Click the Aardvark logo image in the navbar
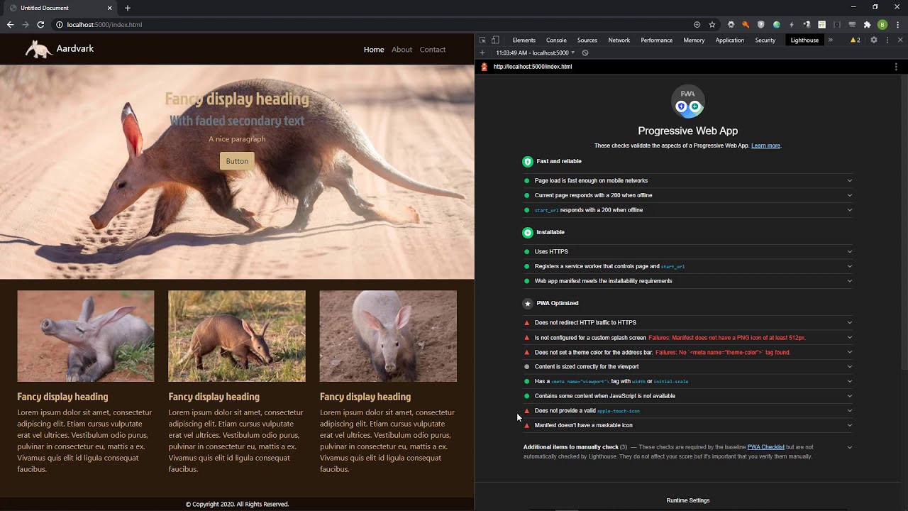Viewport: 908px width, 511px height. pyautogui.click(x=38, y=49)
